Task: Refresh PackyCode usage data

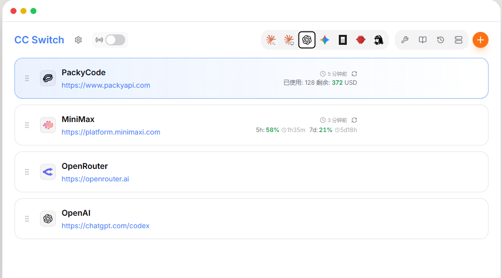Action: [x=354, y=74]
